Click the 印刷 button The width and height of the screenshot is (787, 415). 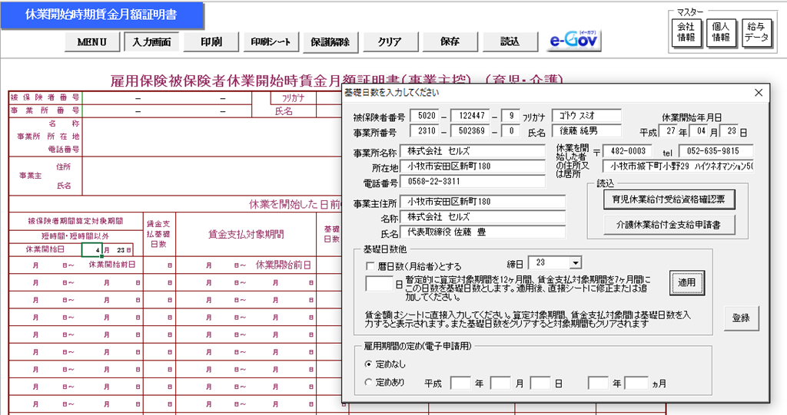[x=211, y=42]
